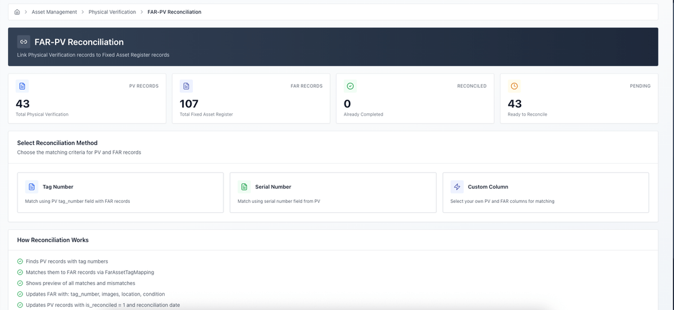Click the Pending clock icon
Image resolution: width=674 pixels, height=310 pixels.
pos(514,86)
